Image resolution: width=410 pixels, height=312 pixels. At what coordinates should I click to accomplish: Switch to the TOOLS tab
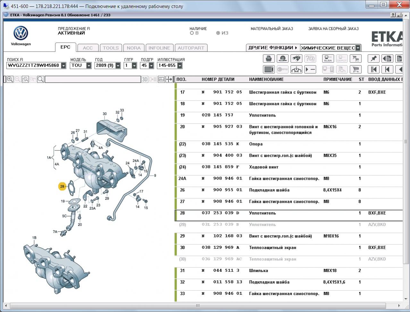point(111,48)
